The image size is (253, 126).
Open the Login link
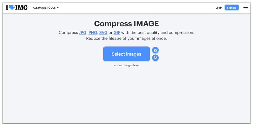(219, 8)
